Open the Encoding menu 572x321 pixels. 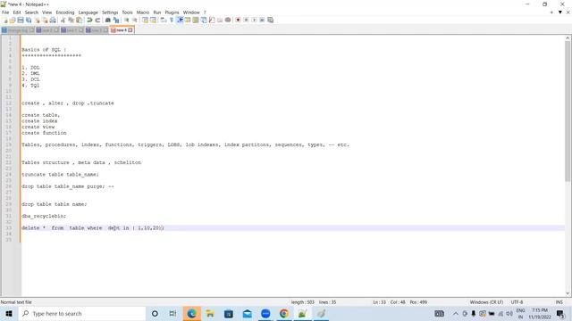(65, 12)
